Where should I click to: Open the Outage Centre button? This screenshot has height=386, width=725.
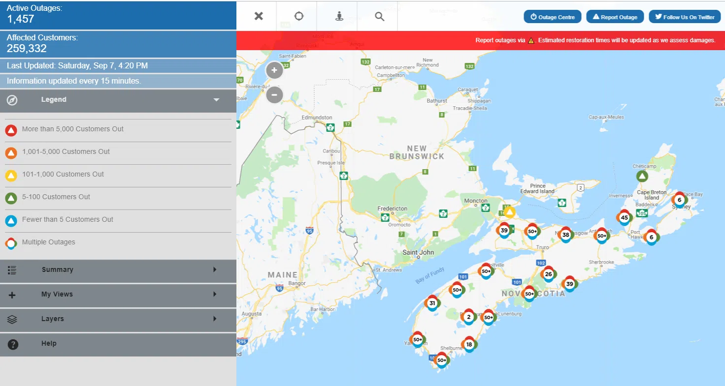(552, 17)
